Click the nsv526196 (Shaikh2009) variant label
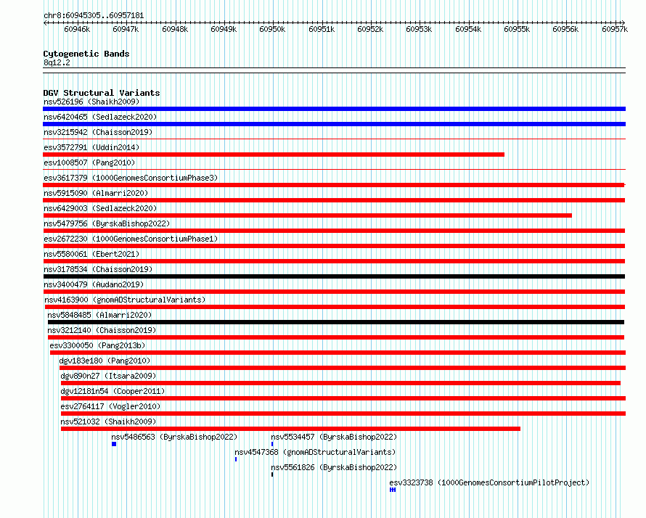Screen dimensions: 646x518 pyautogui.click(x=91, y=102)
